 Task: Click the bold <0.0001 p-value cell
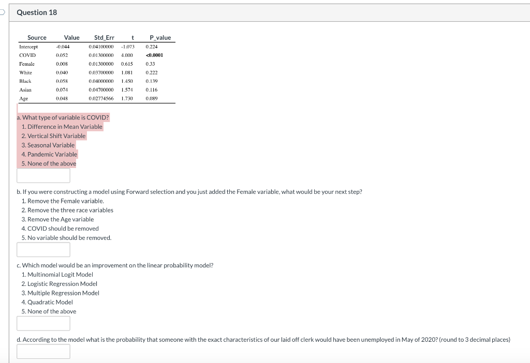tap(154, 55)
